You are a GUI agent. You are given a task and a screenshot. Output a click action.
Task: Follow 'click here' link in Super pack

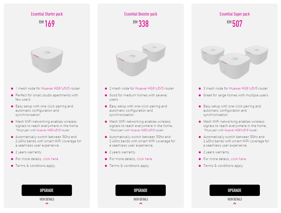coord(238,159)
